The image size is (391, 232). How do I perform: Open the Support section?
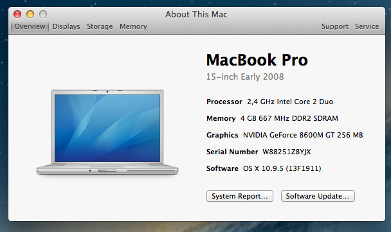334,26
